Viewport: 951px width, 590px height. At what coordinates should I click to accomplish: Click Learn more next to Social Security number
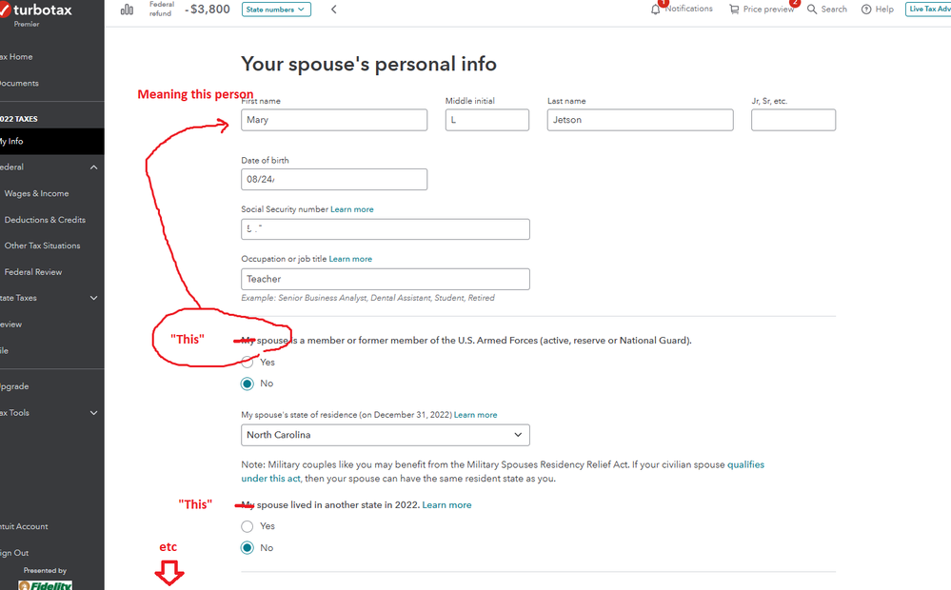tap(352, 209)
